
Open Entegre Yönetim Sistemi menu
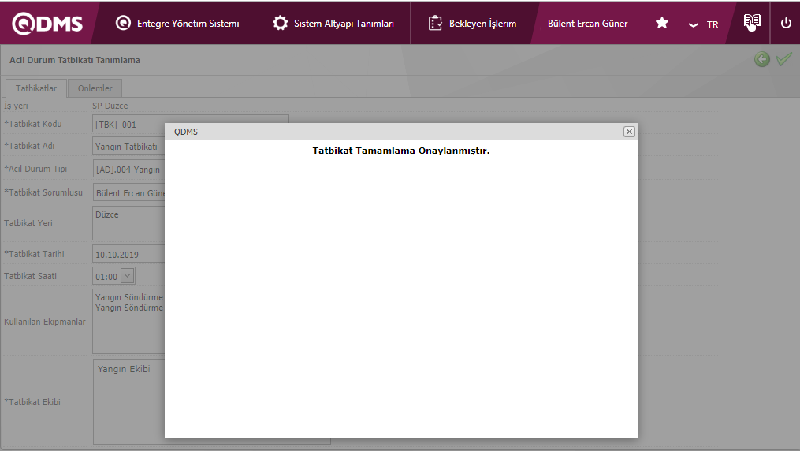(177, 24)
